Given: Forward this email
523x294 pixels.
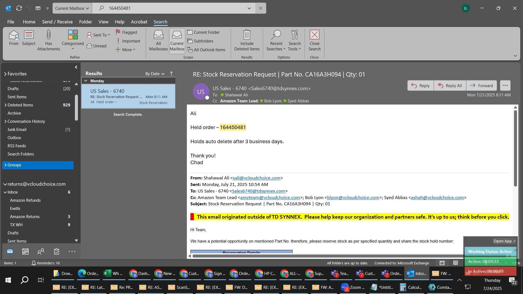Looking at the screenshot, I should pyautogui.click(x=481, y=85).
